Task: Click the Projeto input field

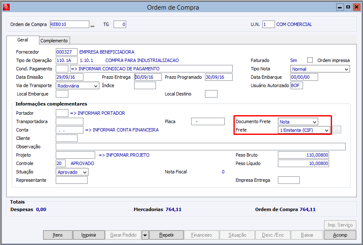Action: coord(75,155)
